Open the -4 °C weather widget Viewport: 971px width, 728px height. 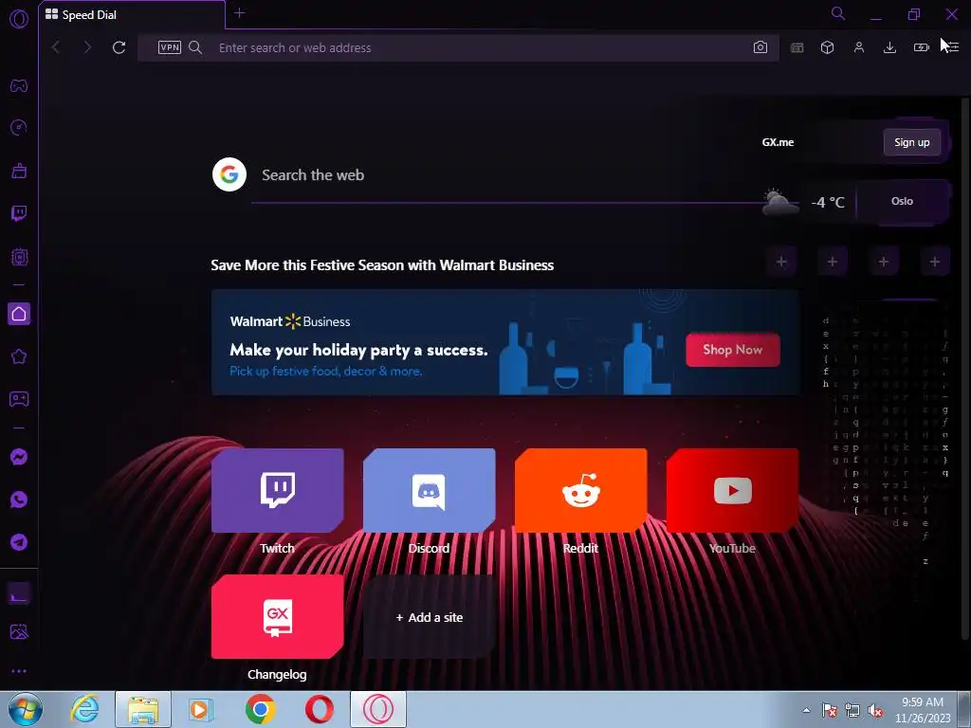coord(804,202)
